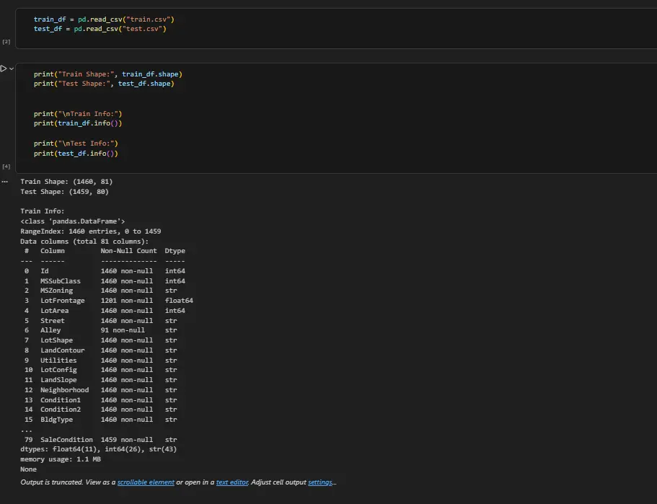Viewport: 657px width, 504px height.
Task: Click the 'Non-Null Count' column header
Action: click(x=128, y=251)
